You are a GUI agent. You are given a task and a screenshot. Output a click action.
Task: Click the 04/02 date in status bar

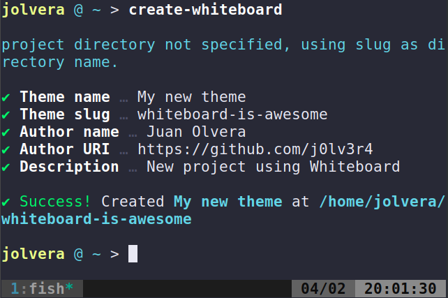pos(323,288)
